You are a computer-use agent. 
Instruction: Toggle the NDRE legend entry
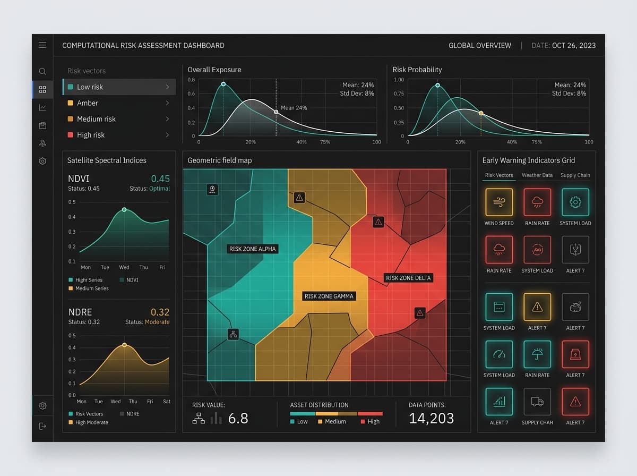(x=130, y=414)
